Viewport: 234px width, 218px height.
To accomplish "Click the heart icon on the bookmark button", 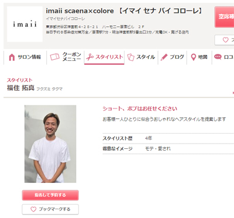I will pos(33,209).
